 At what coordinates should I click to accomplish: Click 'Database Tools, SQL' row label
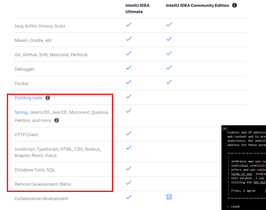(35, 170)
